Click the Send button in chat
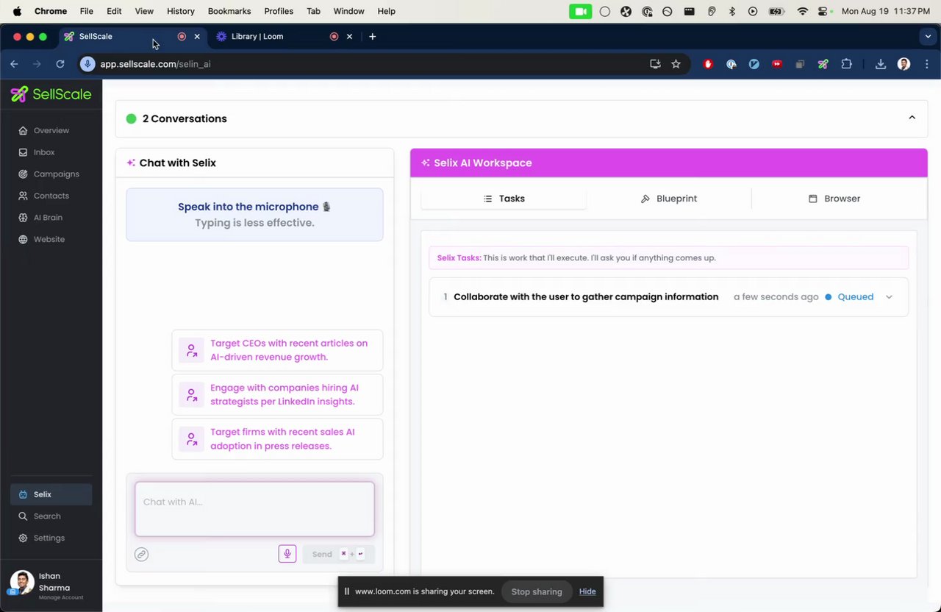941x612 pixels. [338, 554]
